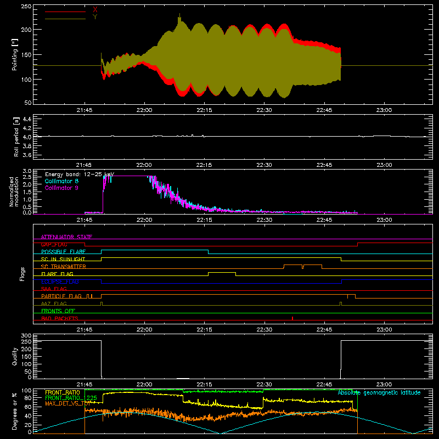Viewport: 439px width, 439px height.
Task: Click the 3.6 tick on Roll period axis
Action: 27,155
